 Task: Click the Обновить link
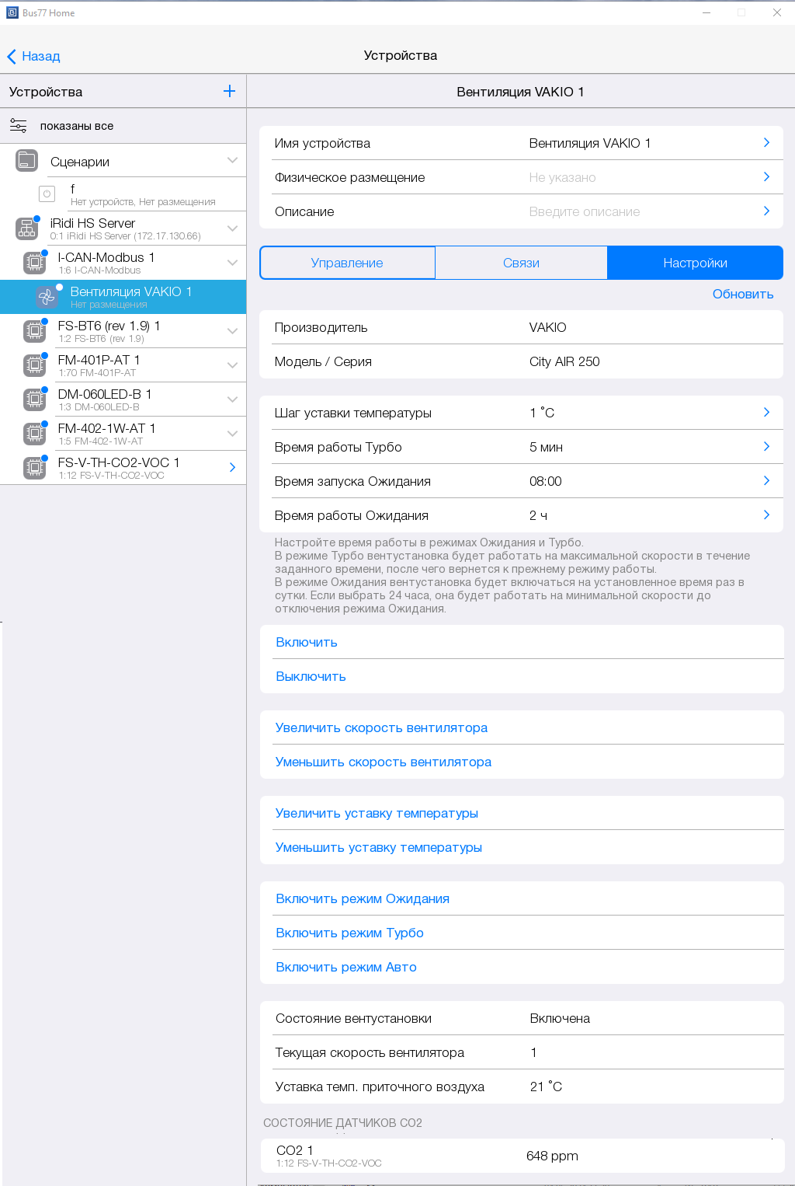click(743, 294)
